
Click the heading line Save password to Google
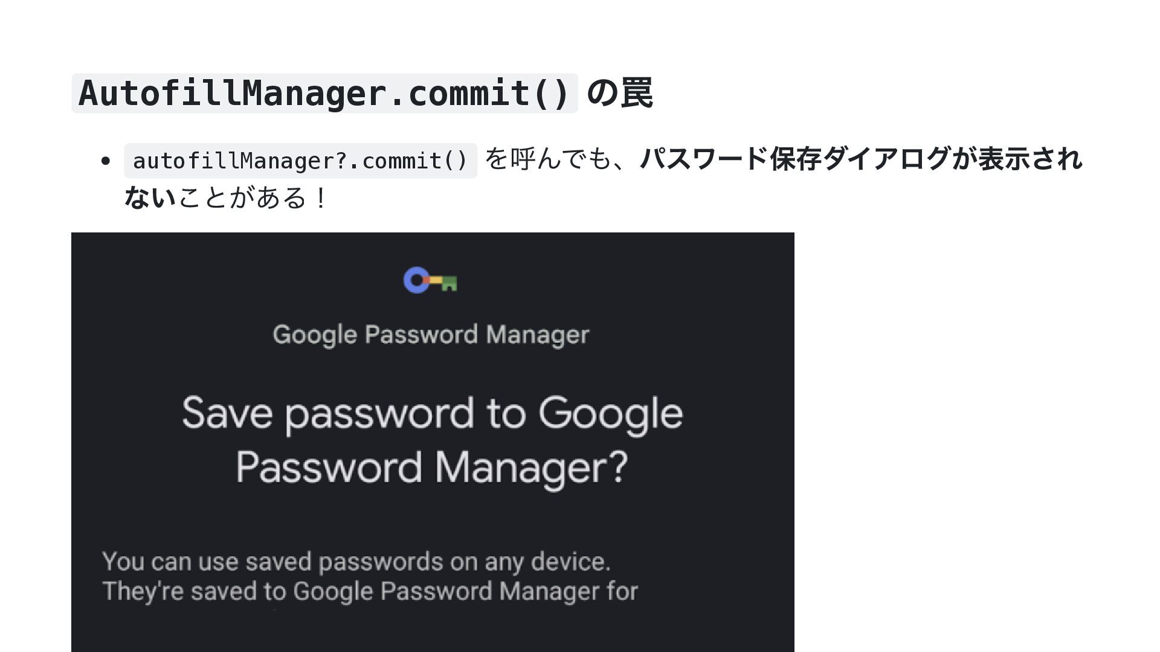click(433, 414)
